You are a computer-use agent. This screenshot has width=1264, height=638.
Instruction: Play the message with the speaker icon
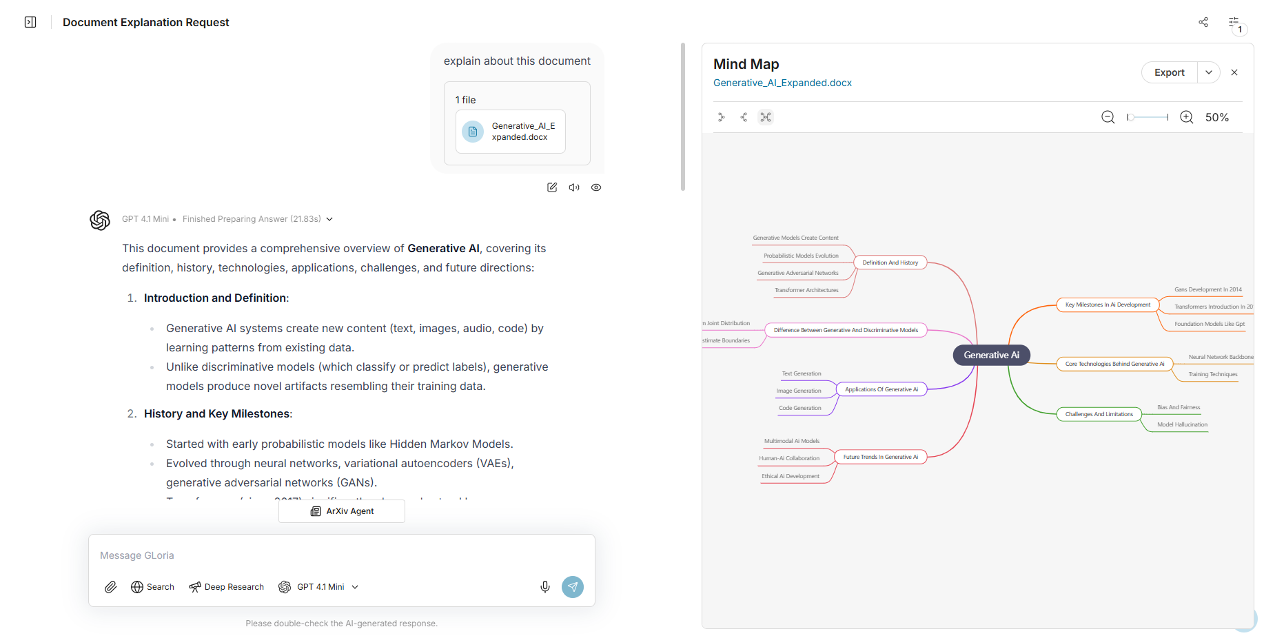(x=574, y=187)
